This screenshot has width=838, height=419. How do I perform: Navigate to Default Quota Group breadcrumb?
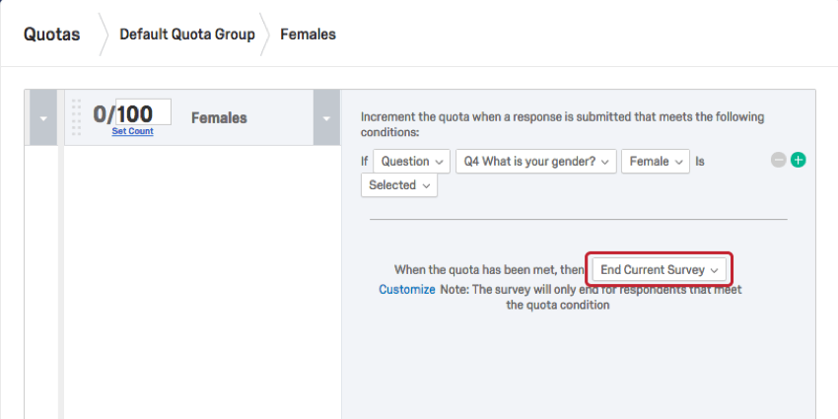pos(187,34)
